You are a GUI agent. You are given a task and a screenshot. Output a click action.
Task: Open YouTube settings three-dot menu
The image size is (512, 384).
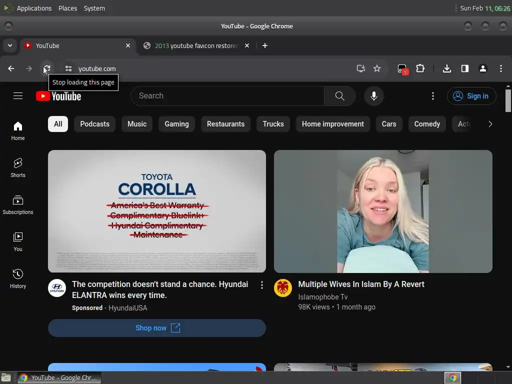(x=433, y=96)
